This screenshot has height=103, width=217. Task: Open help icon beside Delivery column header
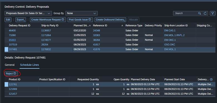211,79
